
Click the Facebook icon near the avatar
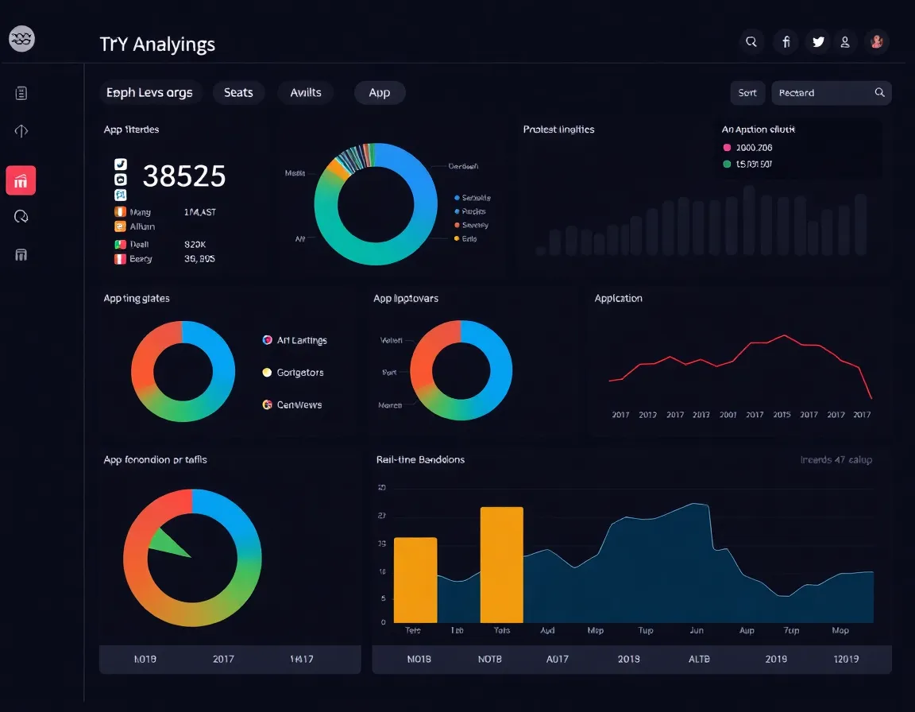[x=786, y=41]
